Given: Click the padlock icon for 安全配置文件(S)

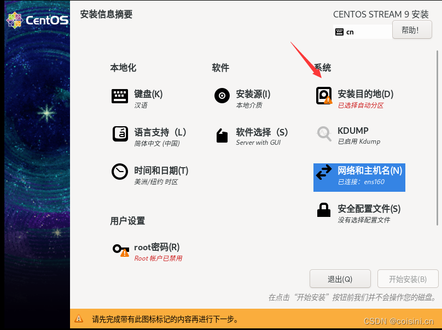Looking at the screenshot, I should [x=324, y=210].
